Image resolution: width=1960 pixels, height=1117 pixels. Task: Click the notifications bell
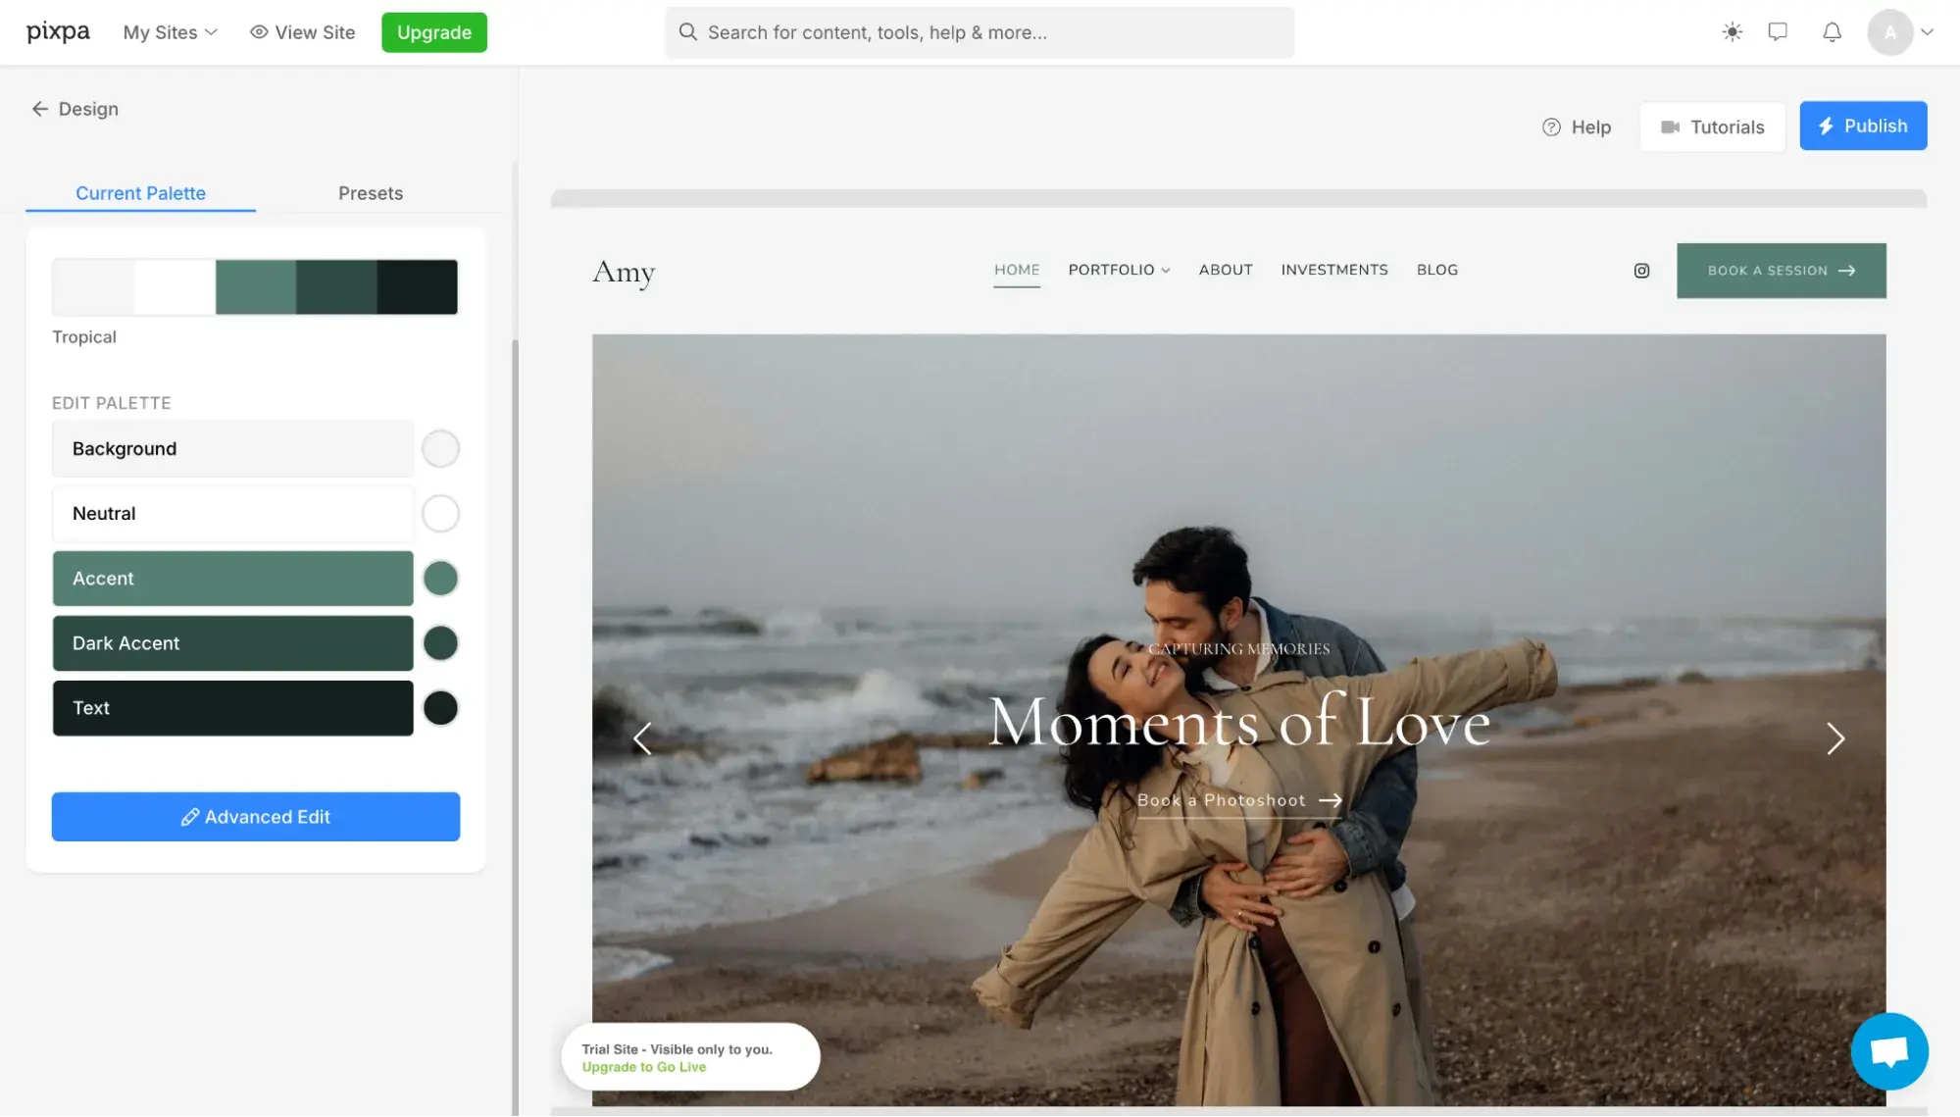1831,32
